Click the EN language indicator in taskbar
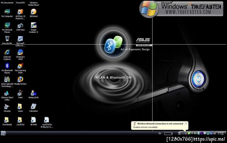The image size is (227, 143). 160,133
